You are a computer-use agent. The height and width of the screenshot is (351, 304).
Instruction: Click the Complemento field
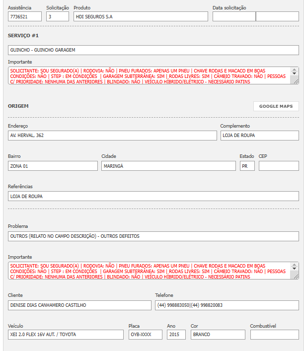click(259, 136)
